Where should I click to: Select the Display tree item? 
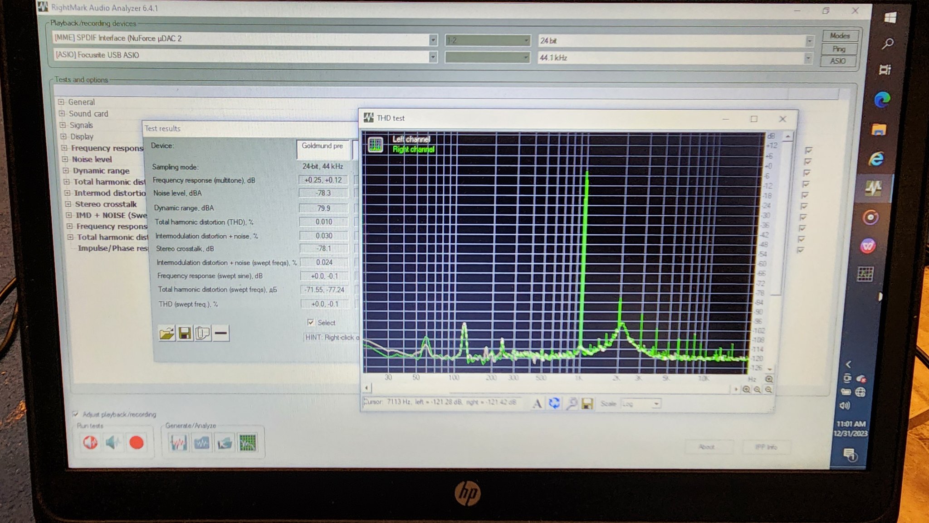82,136
